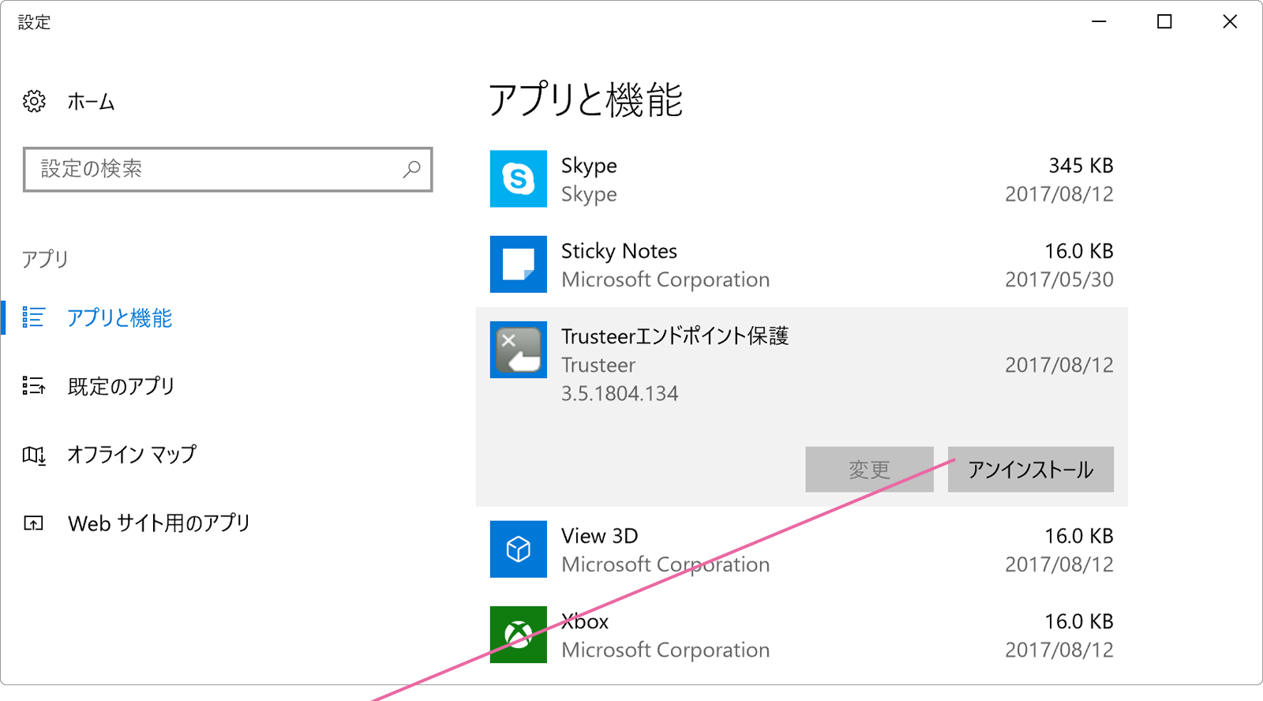
Task: Click the アンインストール button
Action: [1030, 470]
